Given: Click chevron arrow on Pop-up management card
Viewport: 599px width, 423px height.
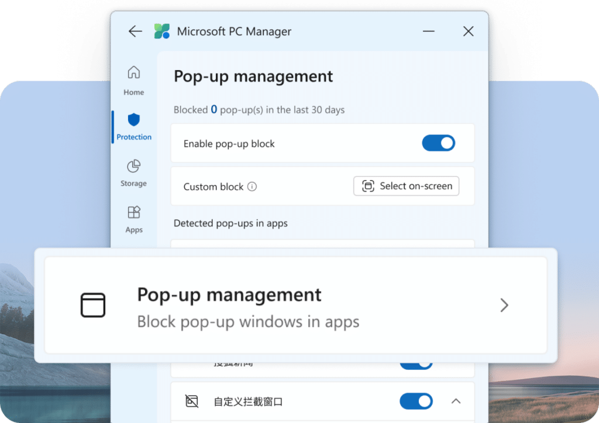Looking at the screenshot, I should pos(504,305).
